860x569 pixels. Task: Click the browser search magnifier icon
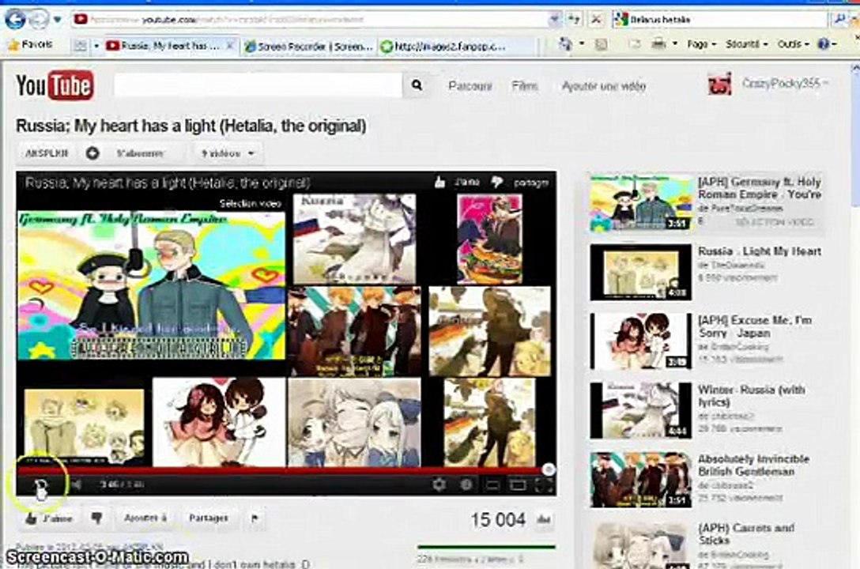(839, 20)
